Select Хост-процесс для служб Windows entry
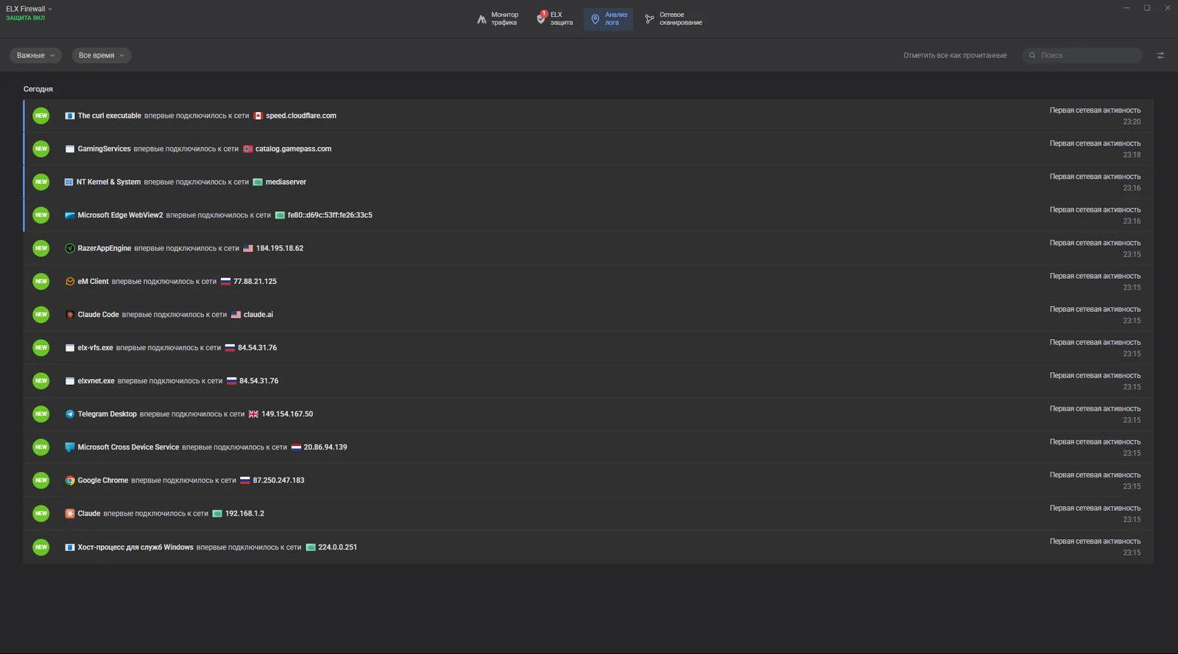Screen dimensions: 1178x654 (135, 547)
